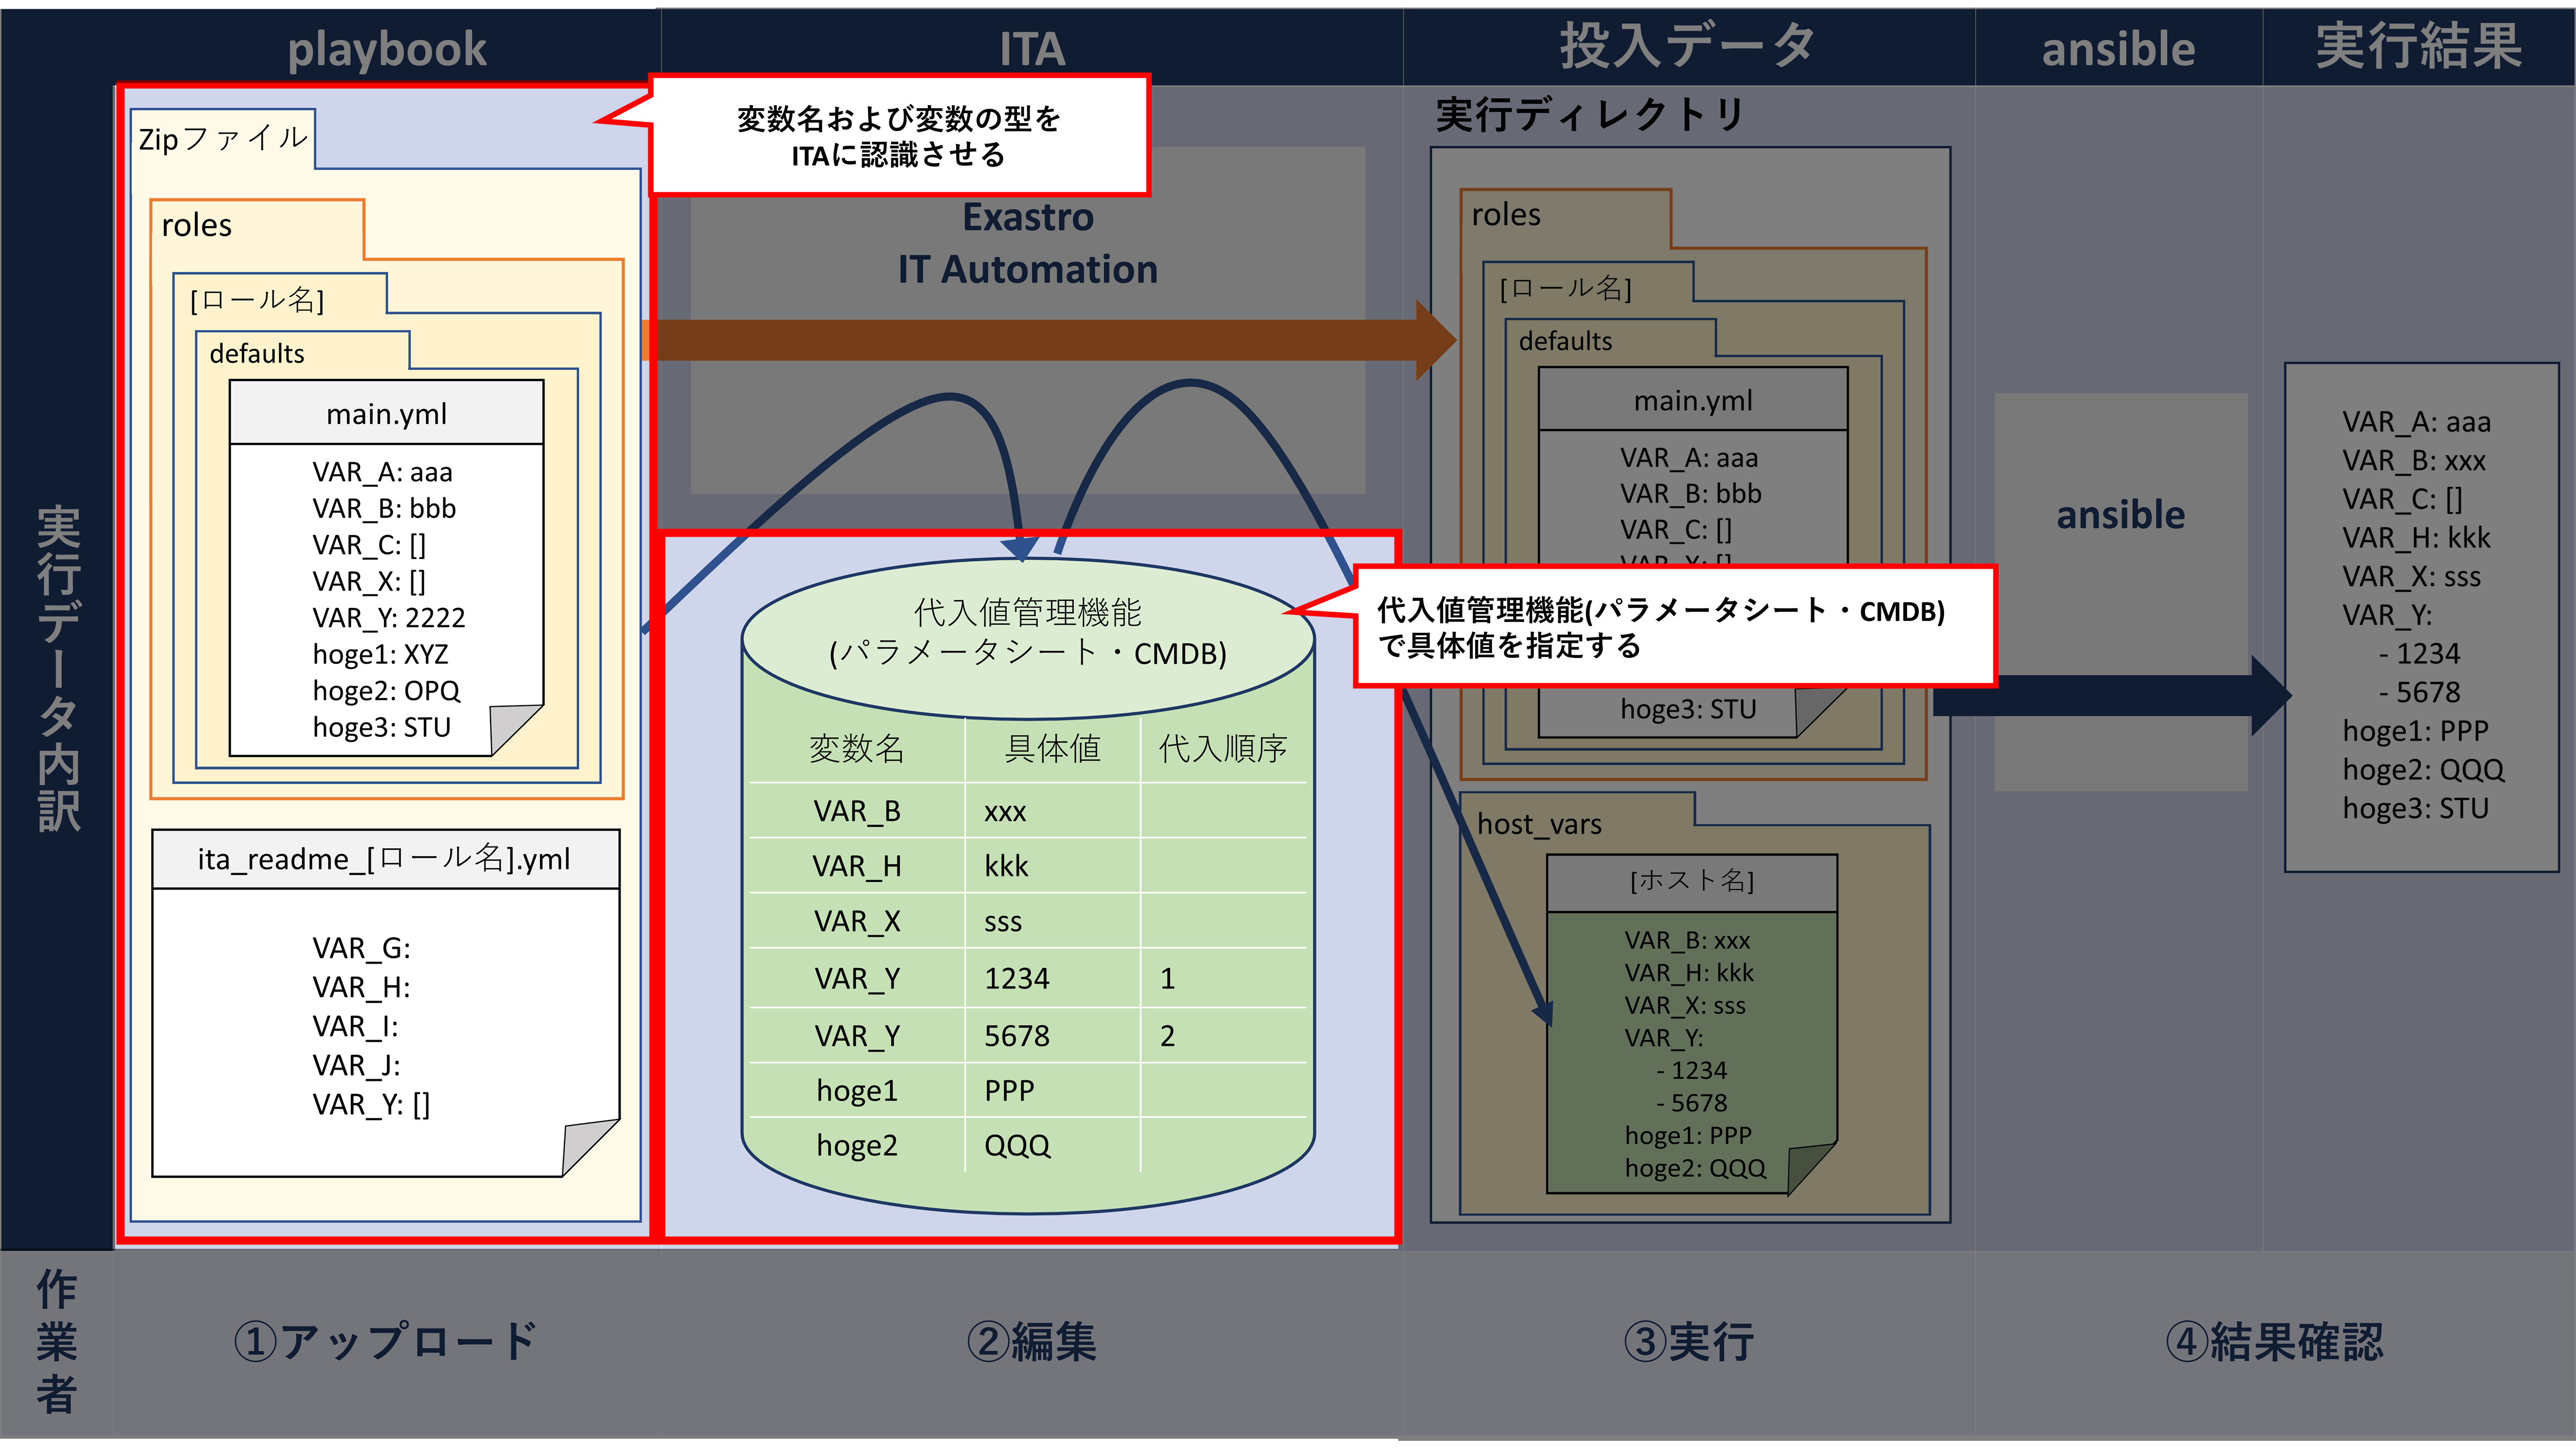Click the '④結果確認' step label
Image resolution: width=2576 pixels, height=1449 pixels.
[x=2274, y=1341]
